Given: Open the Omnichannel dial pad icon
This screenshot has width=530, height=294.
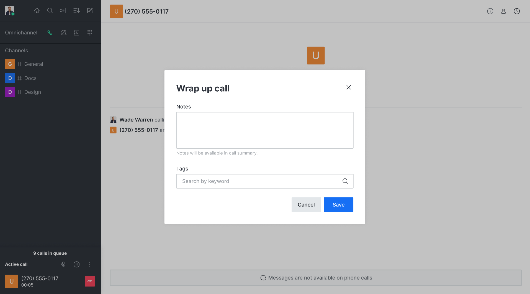Looking at the screenshot, I should 90,33.
